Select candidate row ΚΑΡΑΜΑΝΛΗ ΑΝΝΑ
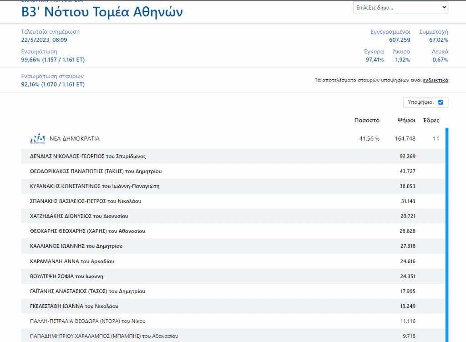 pyautogui.click(x=72, y=261)
